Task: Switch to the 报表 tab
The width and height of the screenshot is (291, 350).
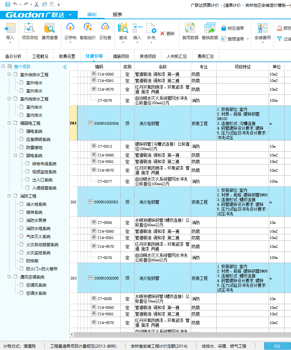Action: [118, 15]
